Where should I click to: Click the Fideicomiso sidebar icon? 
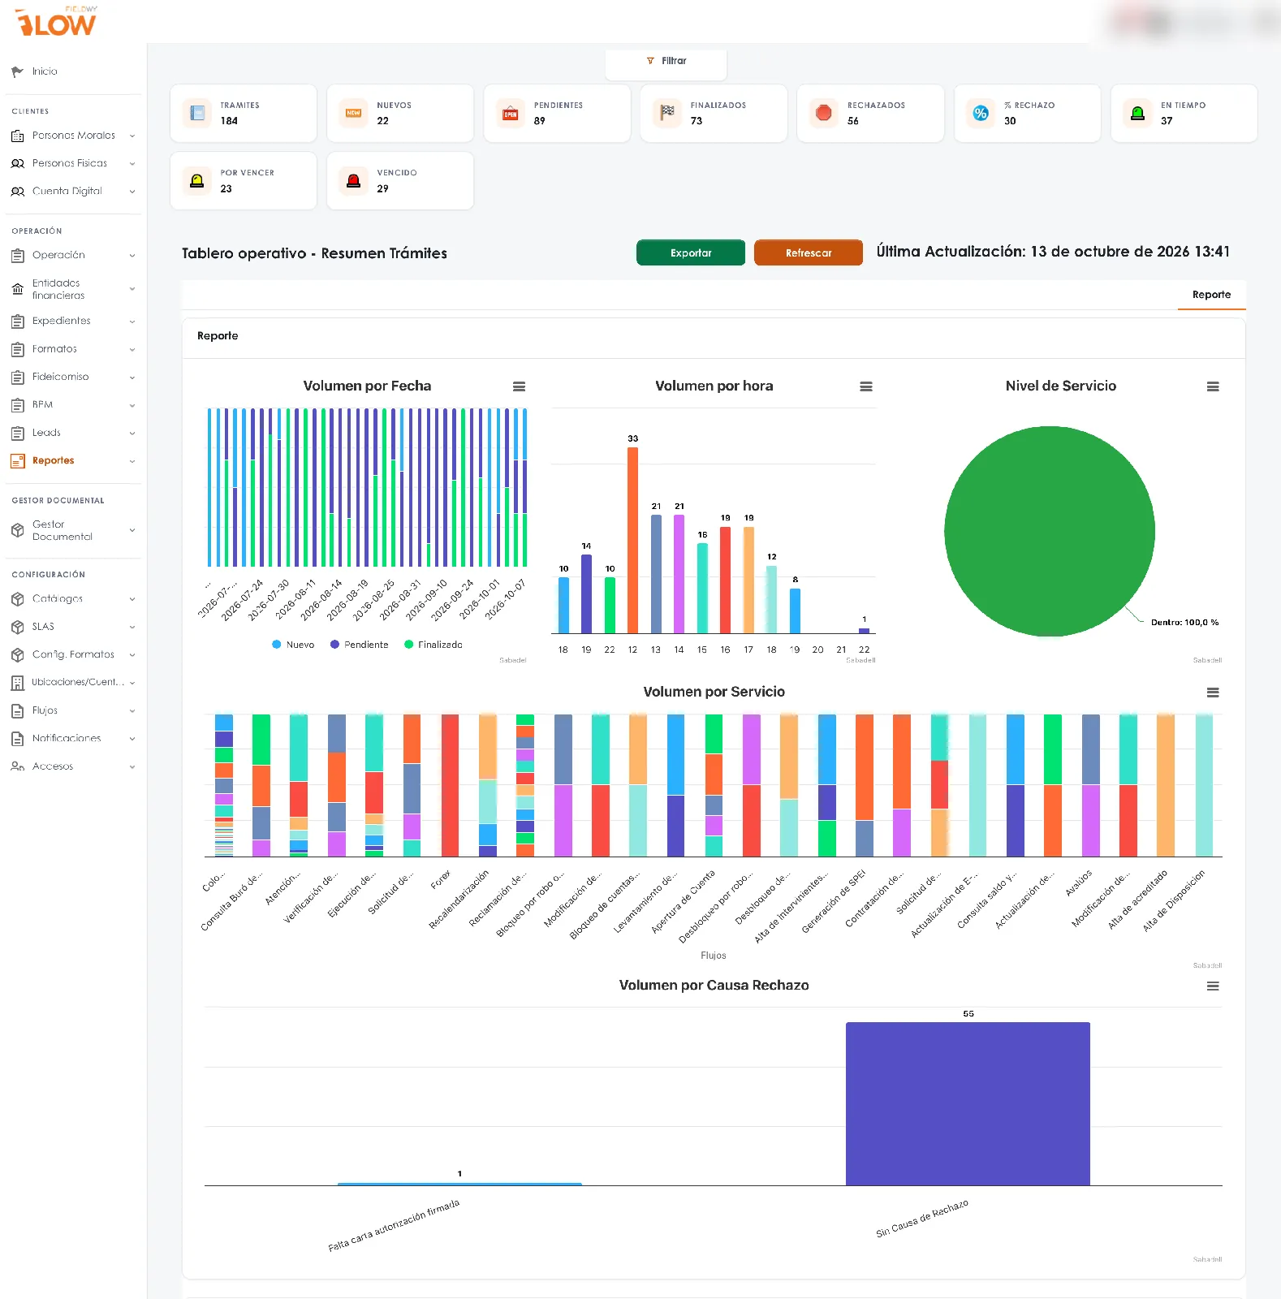click(x=17, y=378)
